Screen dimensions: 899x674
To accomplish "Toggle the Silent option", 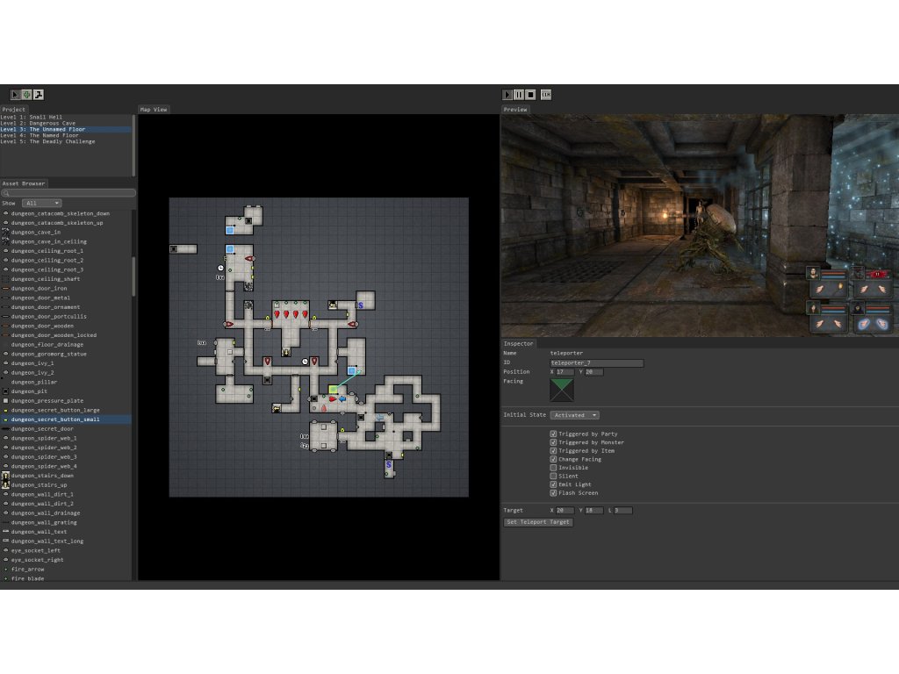I will 553,477.
